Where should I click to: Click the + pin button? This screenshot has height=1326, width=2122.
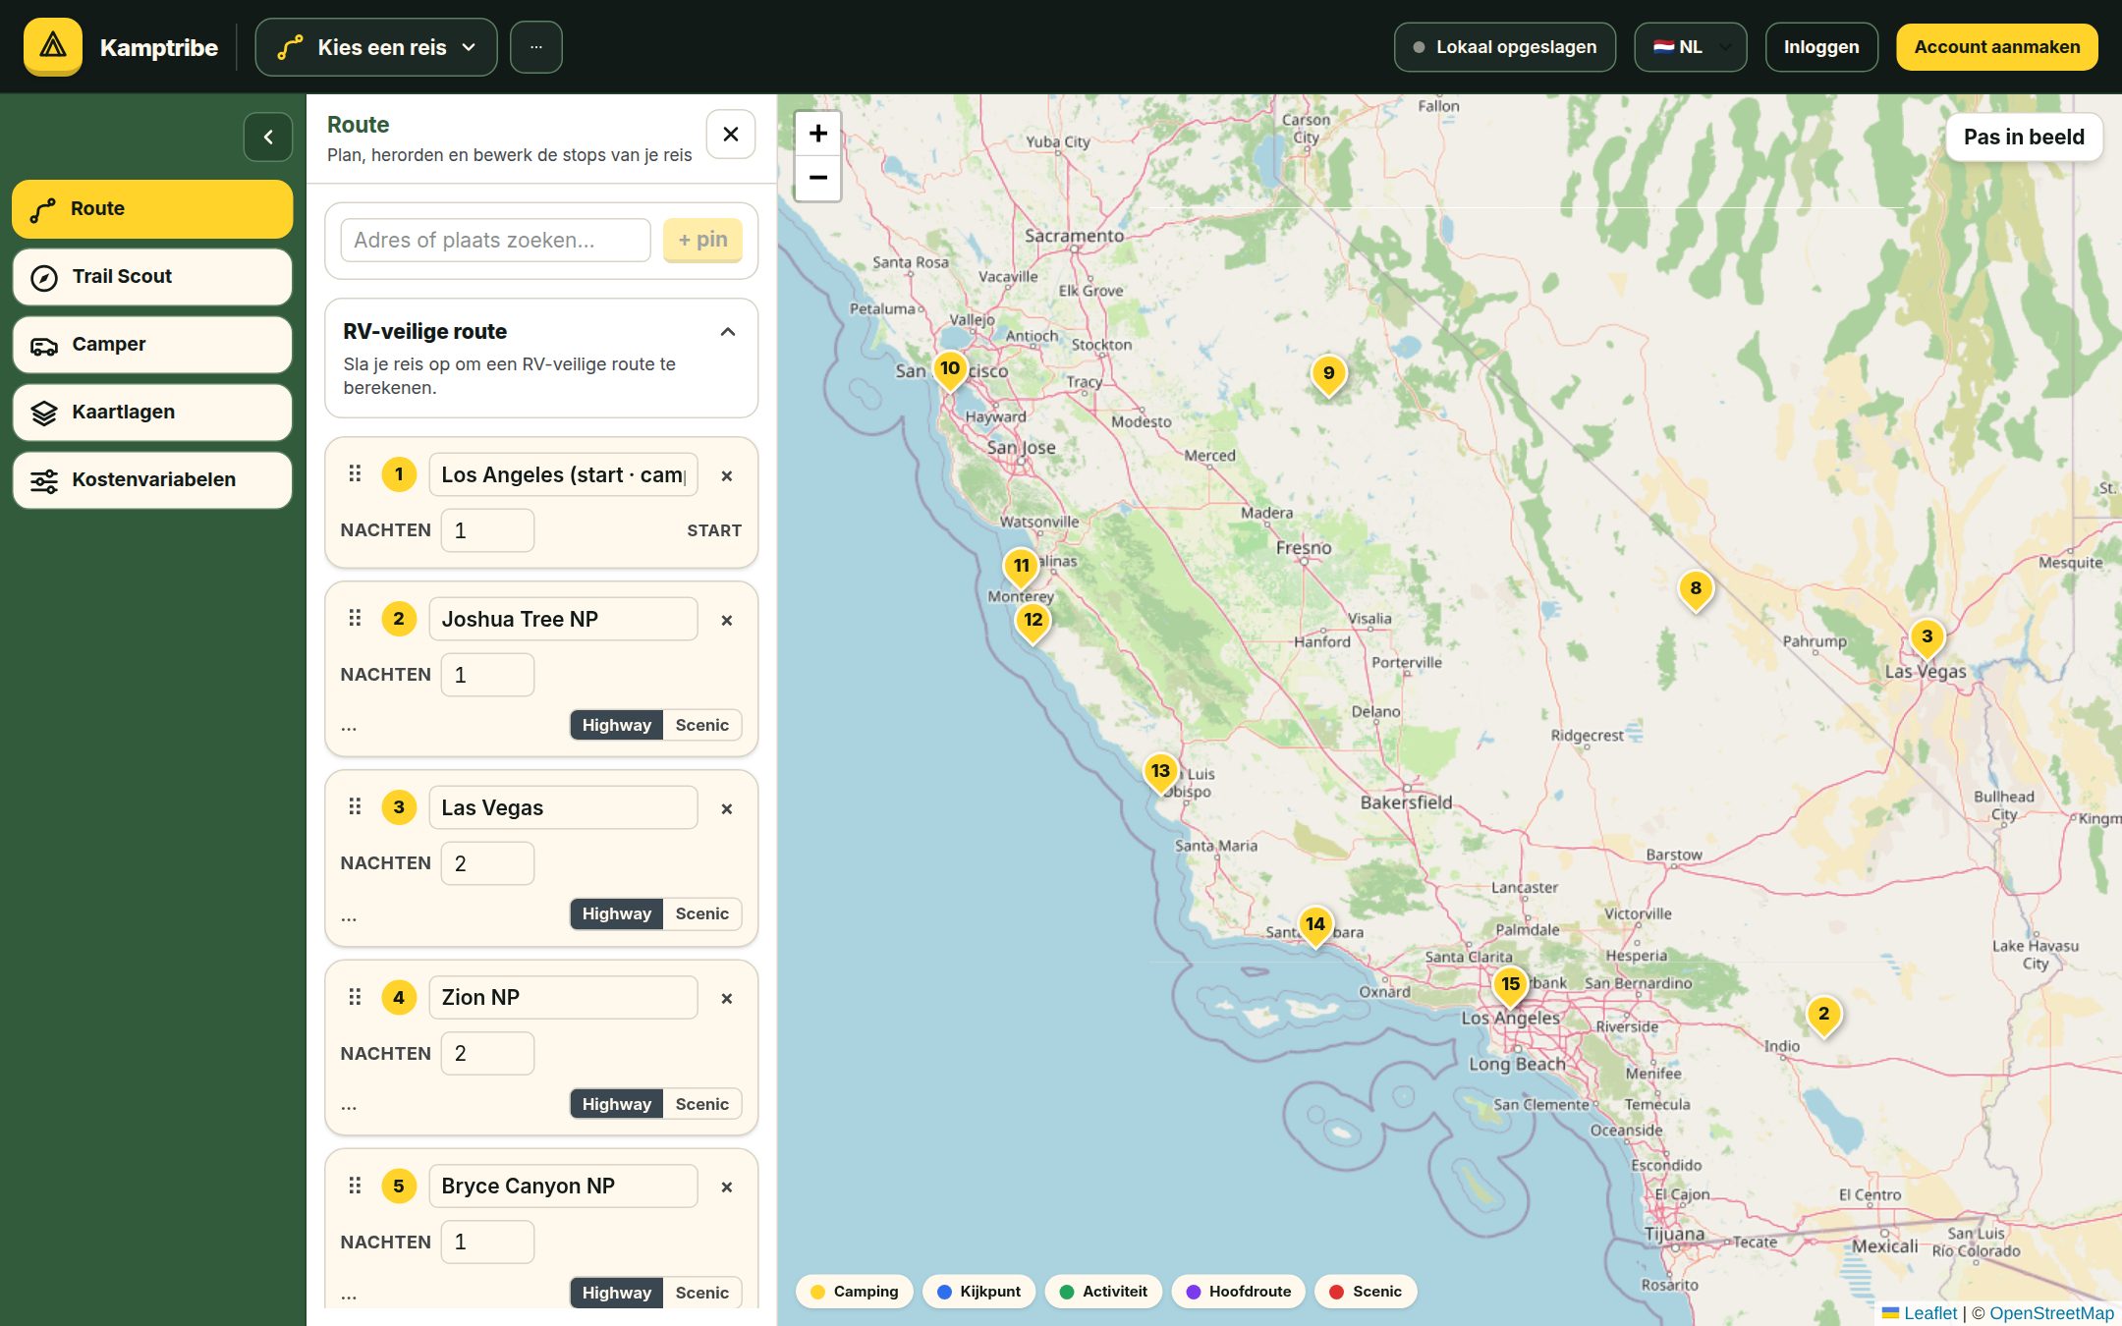tap(702, 241)
